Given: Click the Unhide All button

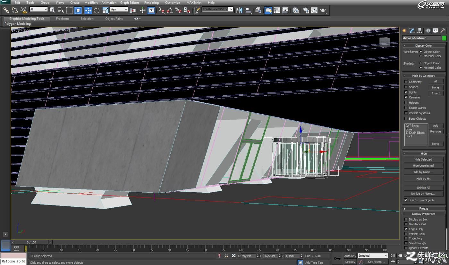Looking at the screenshot, I should click(x=423, y=188).
